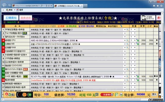This screenshot has width=165, height=102.
Task: Click the 藍-熱賣+價格異動 legend link
Action: [x=86, y=26]
